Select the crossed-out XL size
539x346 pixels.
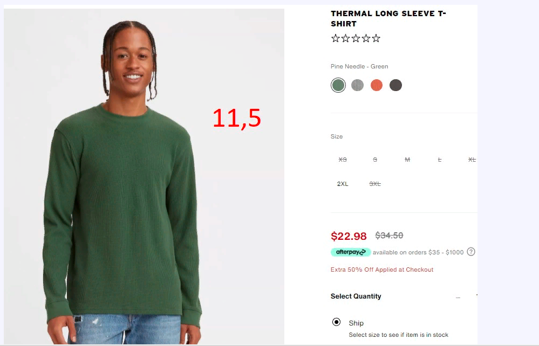click(472, 160)
